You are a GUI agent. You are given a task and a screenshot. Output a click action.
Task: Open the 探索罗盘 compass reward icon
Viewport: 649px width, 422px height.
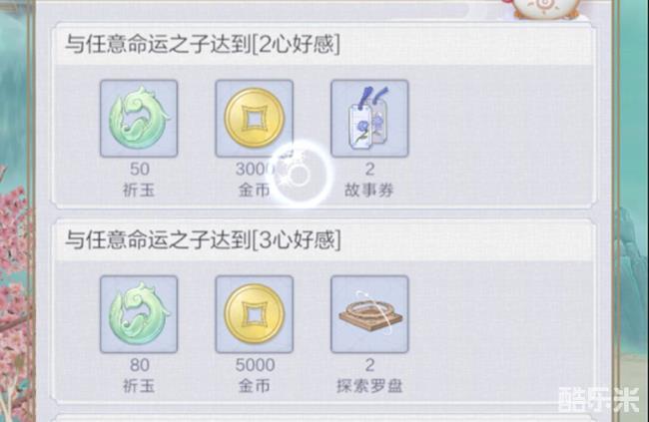coord(369,314)
